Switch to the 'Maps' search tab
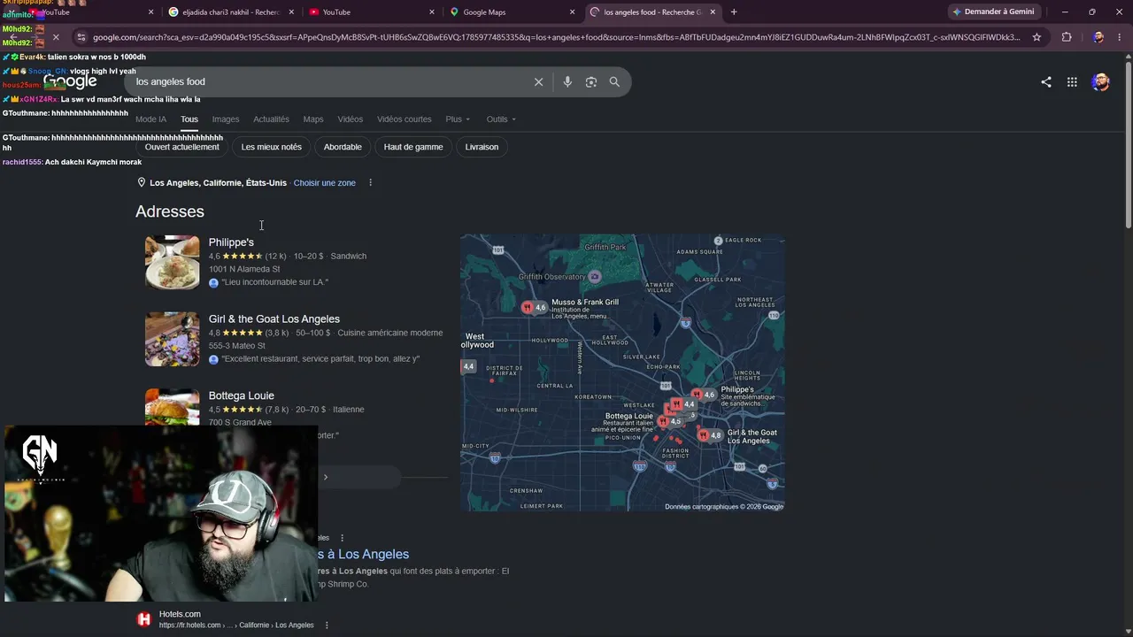This screenshot has width=1133, height=637. 313,119
